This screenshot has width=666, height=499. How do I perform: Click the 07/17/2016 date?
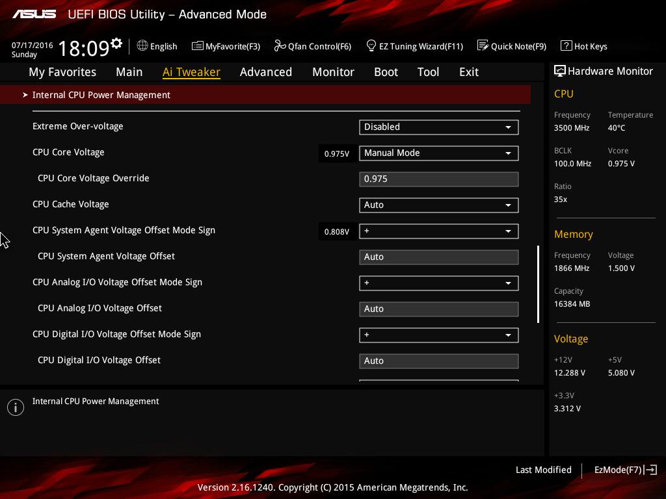click(33, 45)
